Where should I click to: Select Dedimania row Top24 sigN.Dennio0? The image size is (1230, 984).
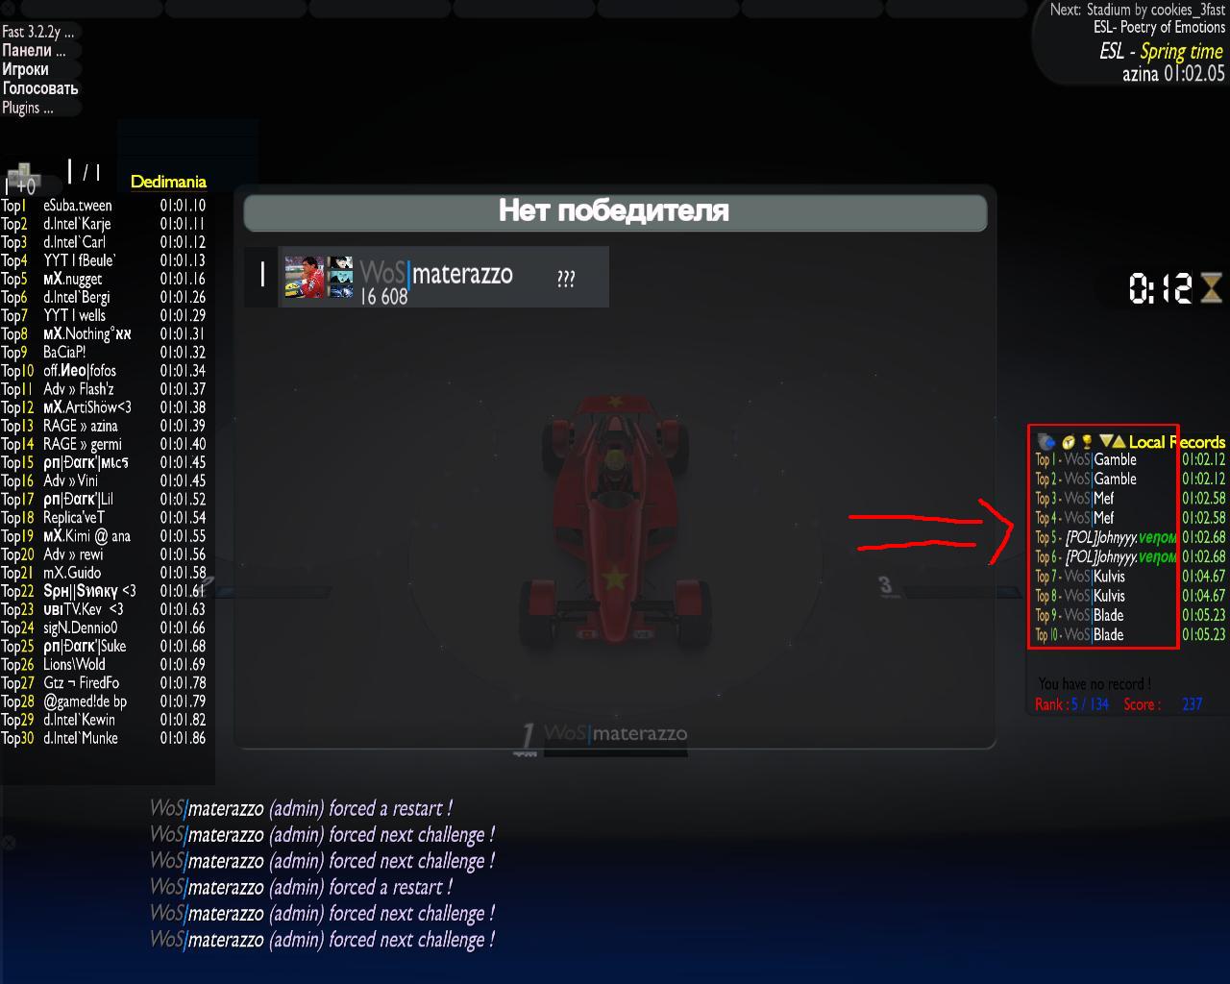(104, 627)
